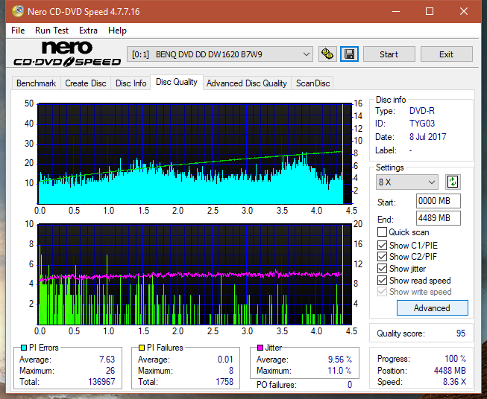Click Jitter maximum 11.0 % value
The height and width of the screenshot is (399, 487).
coord(339,371)
